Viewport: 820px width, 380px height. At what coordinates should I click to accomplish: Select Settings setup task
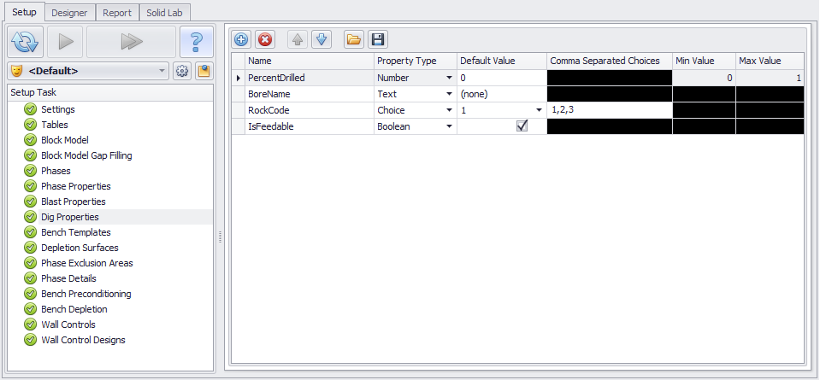coord(58,109)
